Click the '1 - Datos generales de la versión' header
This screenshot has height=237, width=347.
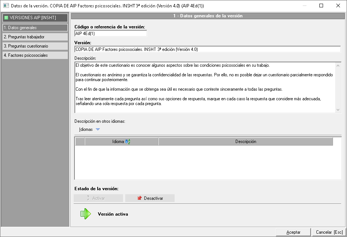tap(208, 16)
